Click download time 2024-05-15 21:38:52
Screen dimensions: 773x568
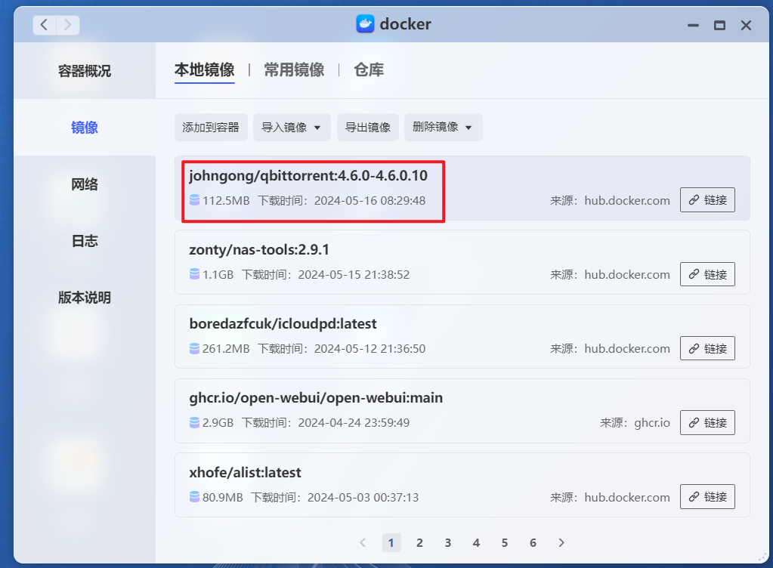tap(354, 274)
